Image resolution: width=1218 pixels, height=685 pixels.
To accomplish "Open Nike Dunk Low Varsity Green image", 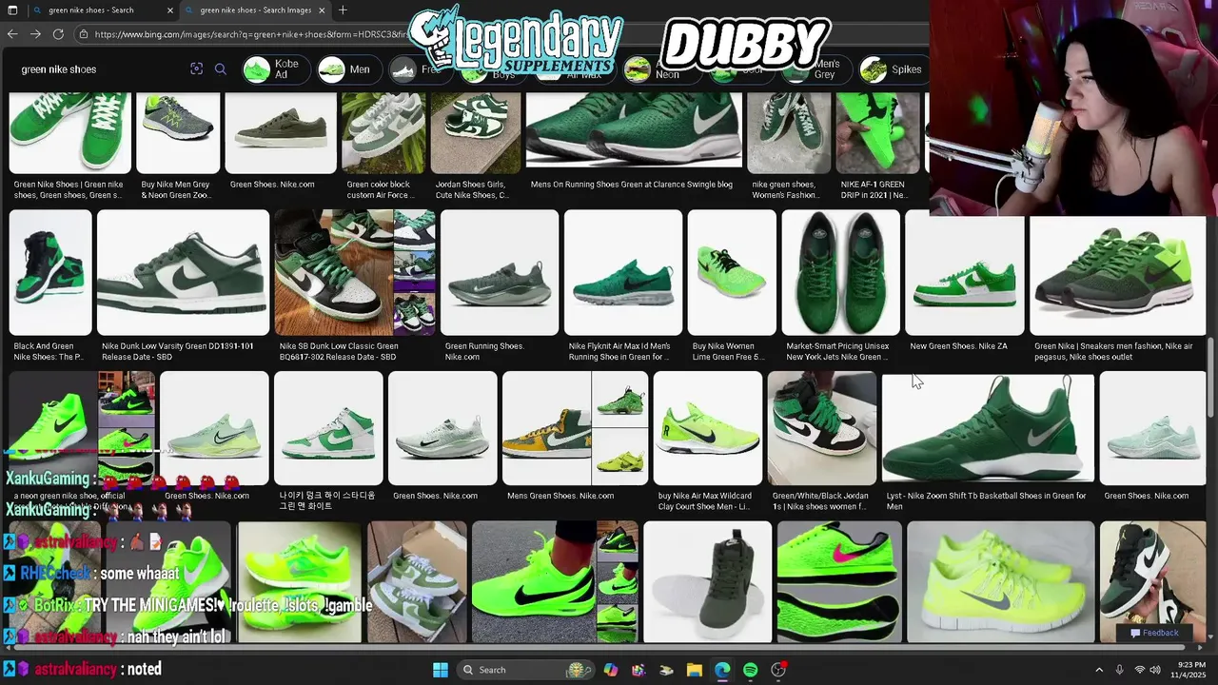I will point(183,272).
